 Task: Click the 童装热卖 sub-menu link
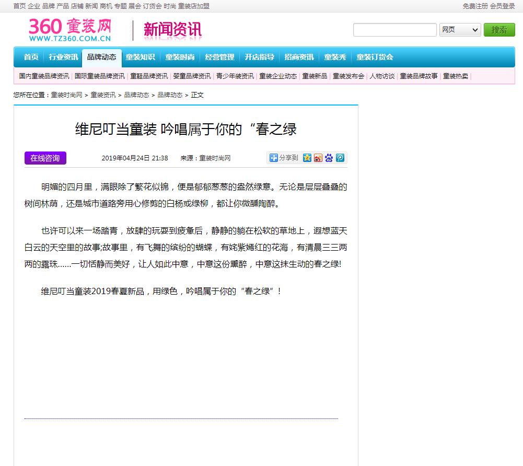point(456,76)
